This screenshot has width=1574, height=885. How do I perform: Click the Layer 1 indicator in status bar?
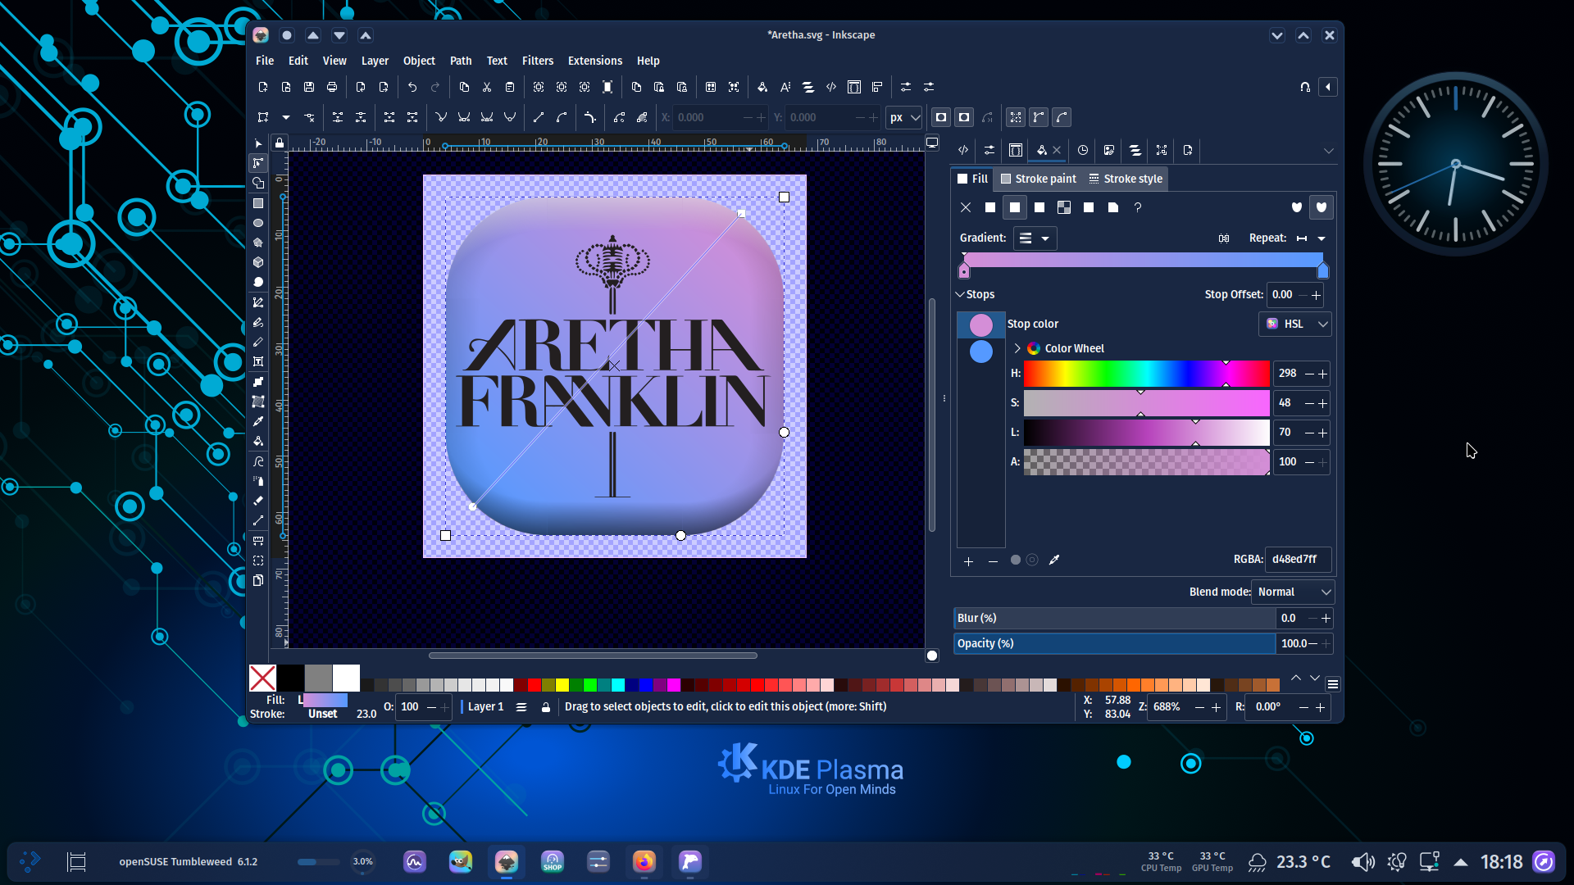click(x=485, y=707)
